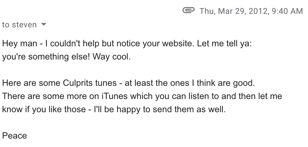Image resolution: width=308 pixels, height=147 pixels.
Task: Click 'you're something else!' text
Action: click(46, 57)
